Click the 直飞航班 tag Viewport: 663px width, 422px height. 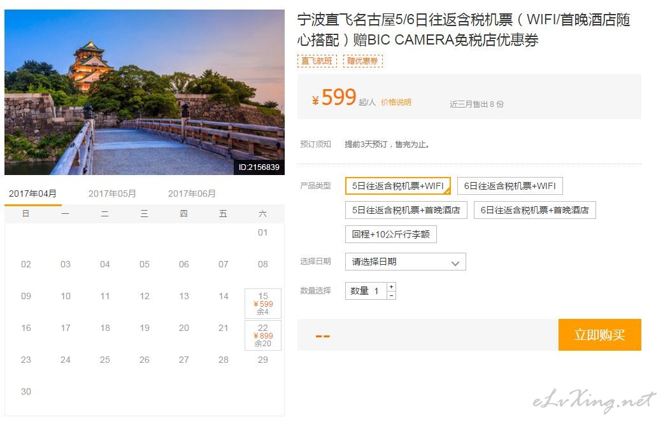tap(317, 61)
